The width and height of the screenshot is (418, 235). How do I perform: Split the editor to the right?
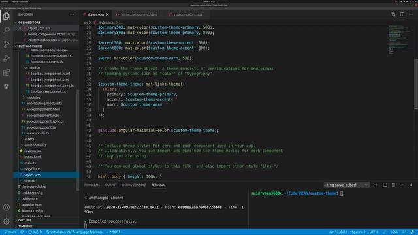pyautogui.click(x=402, y=14)
